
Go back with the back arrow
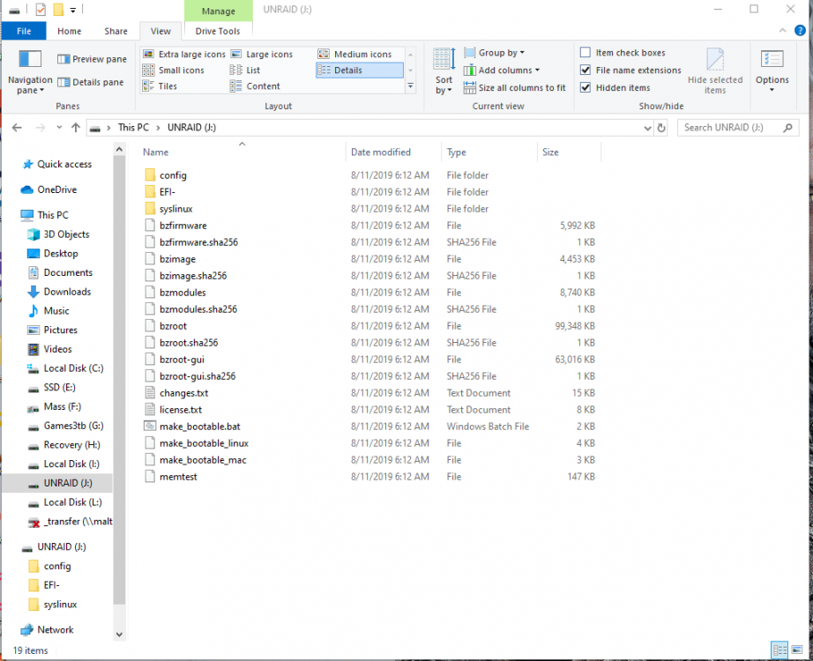pyautogui.click(x=17, y=128)
